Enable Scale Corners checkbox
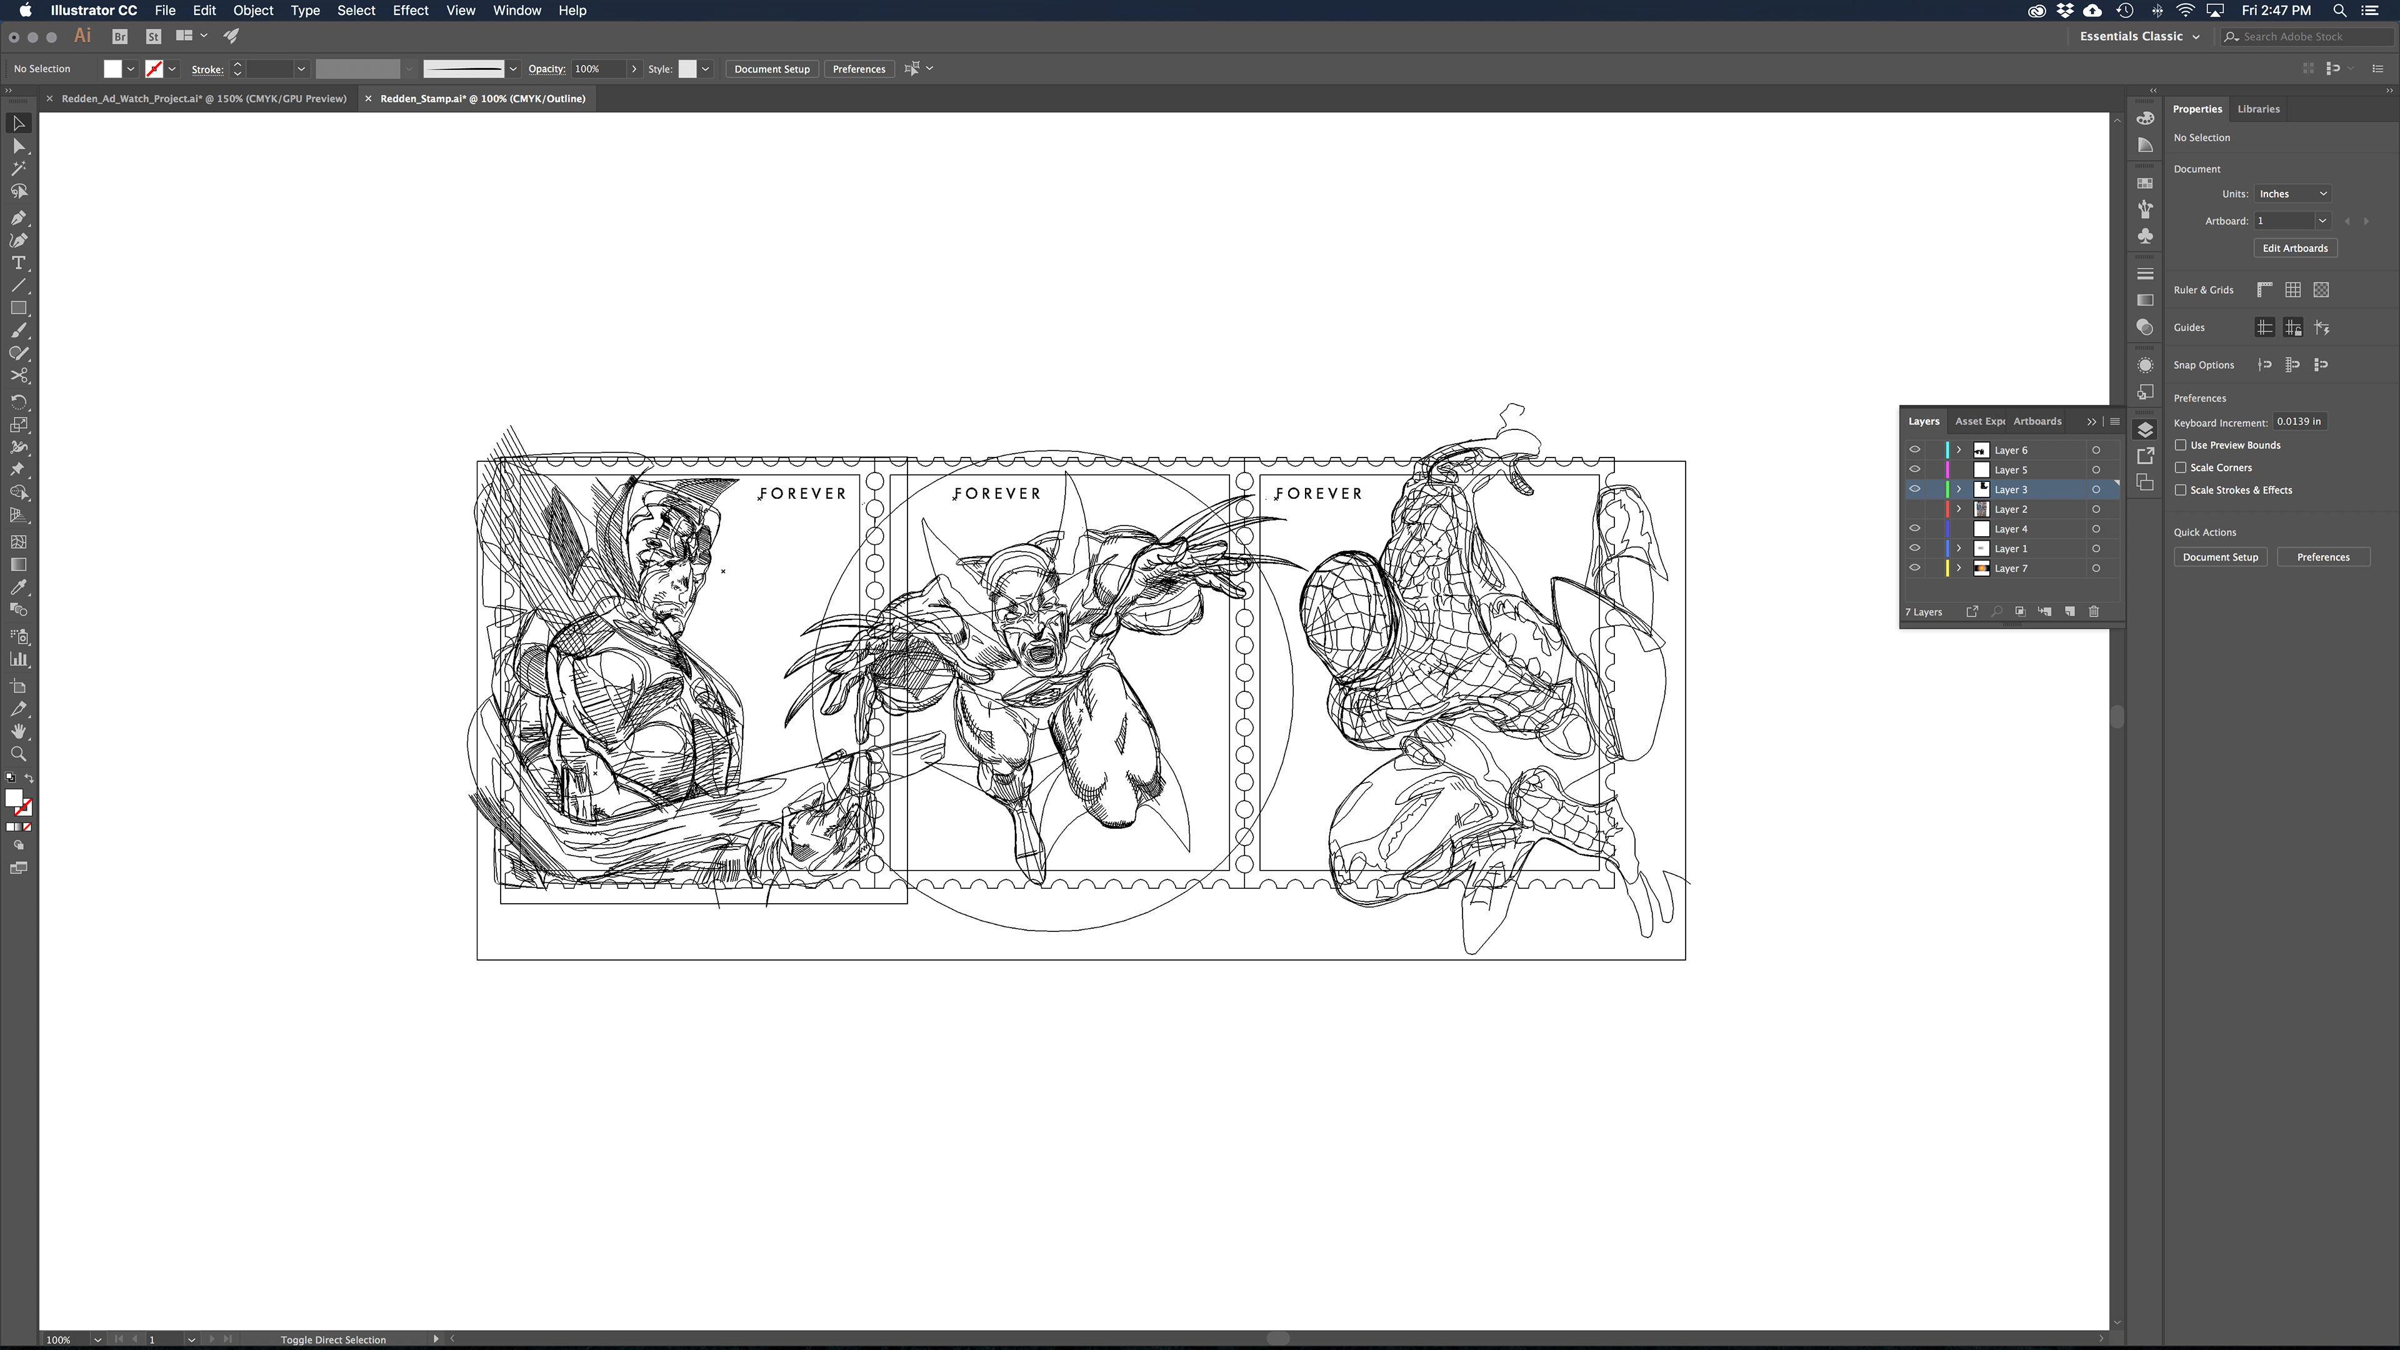The image size is (2400, 1350). 2180,467
